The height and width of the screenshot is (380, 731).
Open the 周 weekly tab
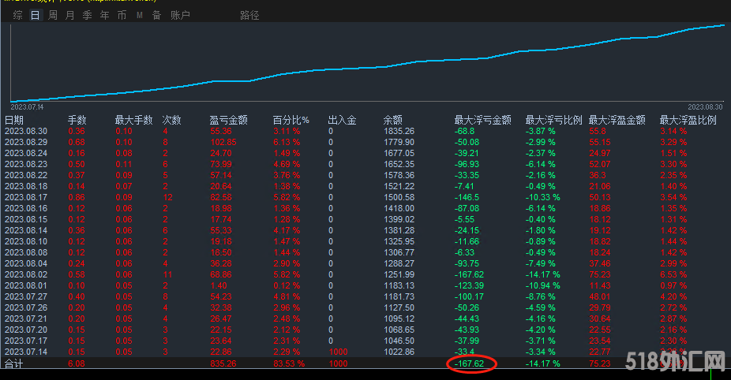click(x=53, y=15)
